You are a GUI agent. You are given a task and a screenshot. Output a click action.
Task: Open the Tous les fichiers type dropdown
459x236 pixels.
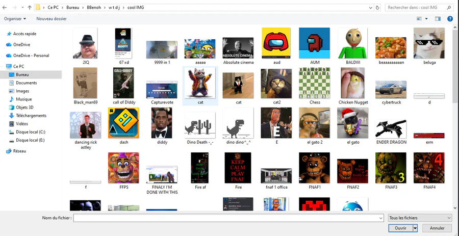(420, 218)
